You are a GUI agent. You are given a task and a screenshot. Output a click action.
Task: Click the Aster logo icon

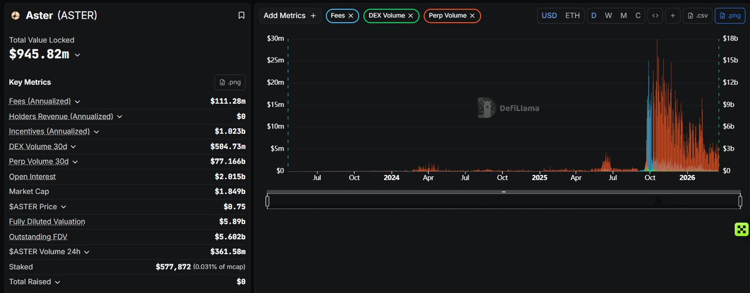[x=15, y=16]
